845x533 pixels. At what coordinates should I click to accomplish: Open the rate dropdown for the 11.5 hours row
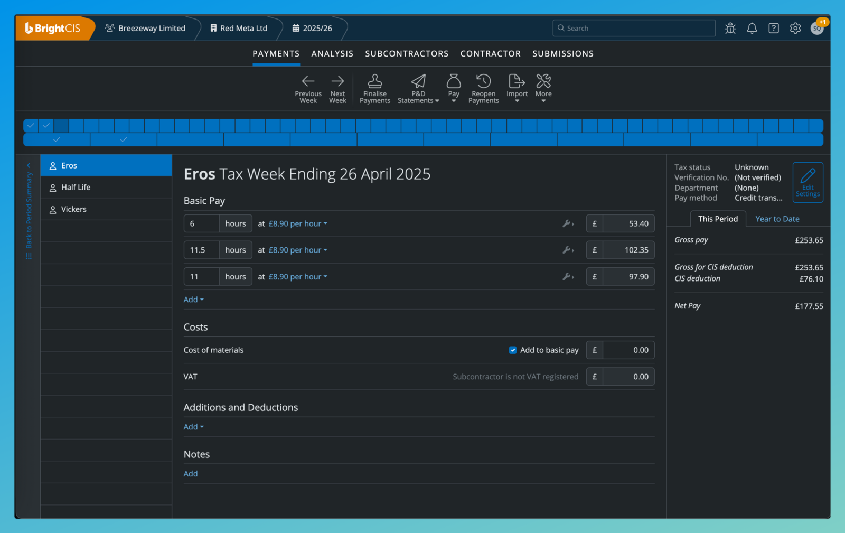pyautogui.click(x=298, y=250)
